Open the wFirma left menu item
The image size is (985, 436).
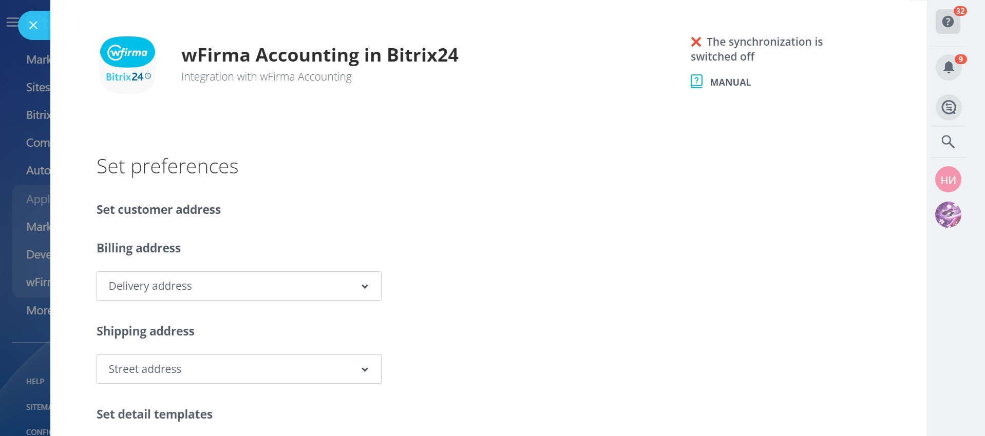[38, 282]
